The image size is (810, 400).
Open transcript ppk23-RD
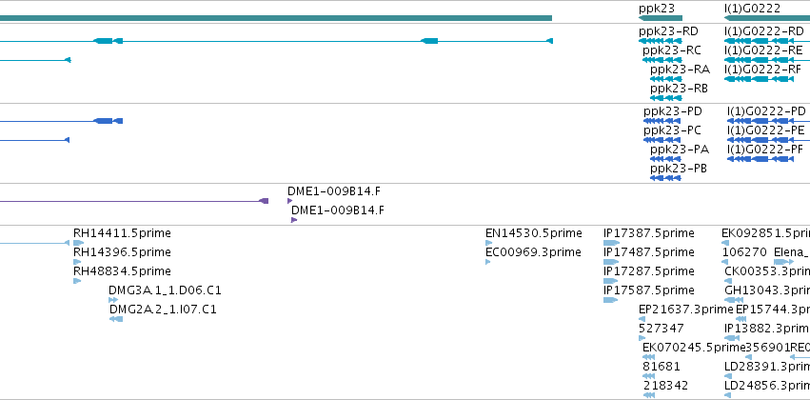click(x=668, y=31)
